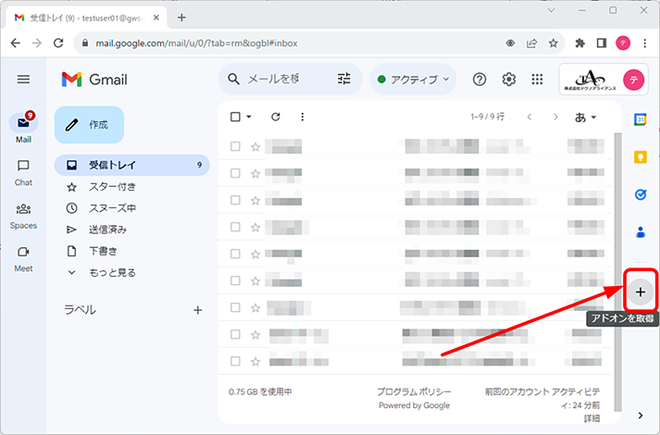
Task: Open the 送信済み sent folder
Action: tap(107, 230)
